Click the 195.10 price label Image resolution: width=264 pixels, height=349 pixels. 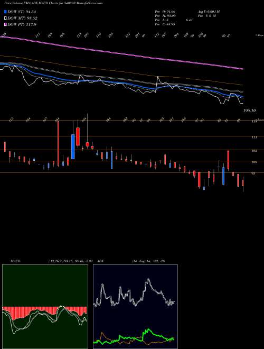[x=249, y=111]
